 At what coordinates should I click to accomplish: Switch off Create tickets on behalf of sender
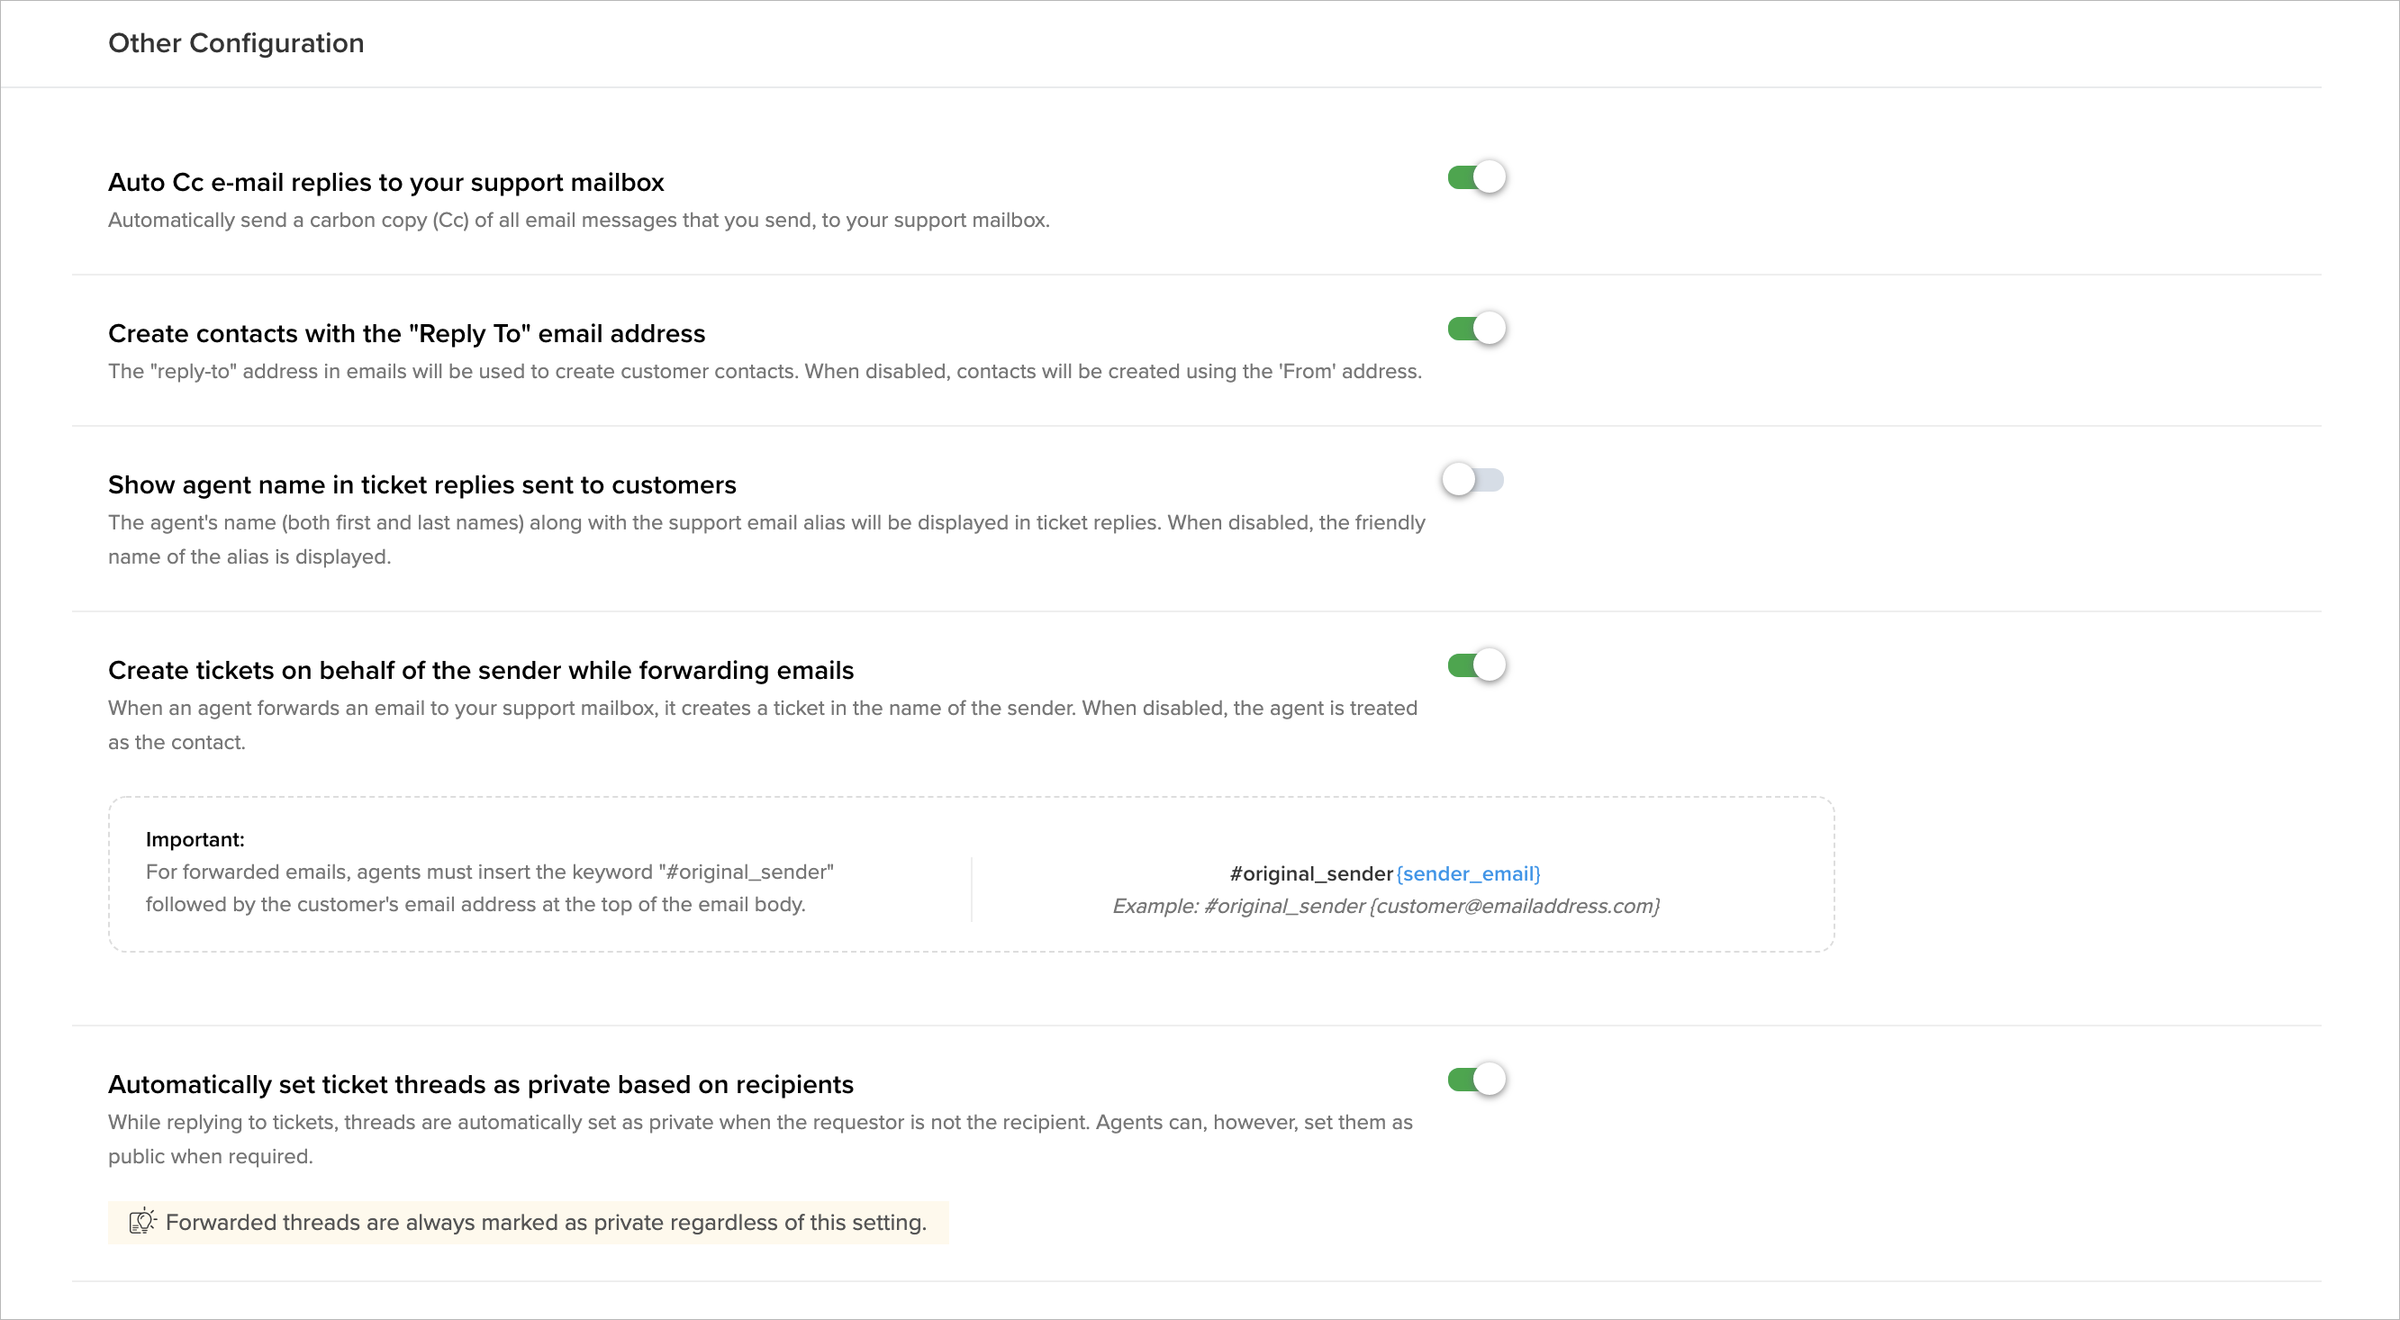pyautogui.click(x=1477, y=665)
